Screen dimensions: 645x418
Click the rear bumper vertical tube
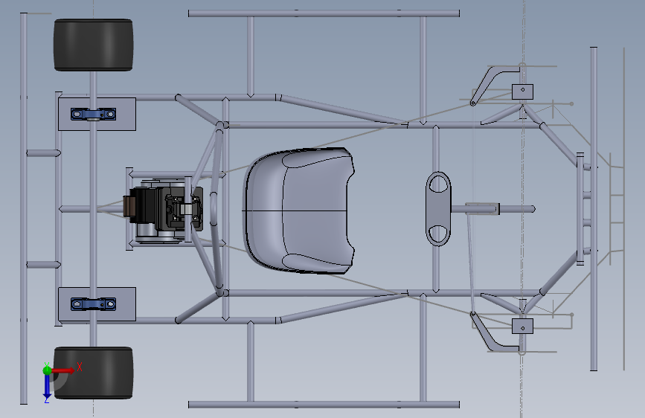tap(24, 208)
